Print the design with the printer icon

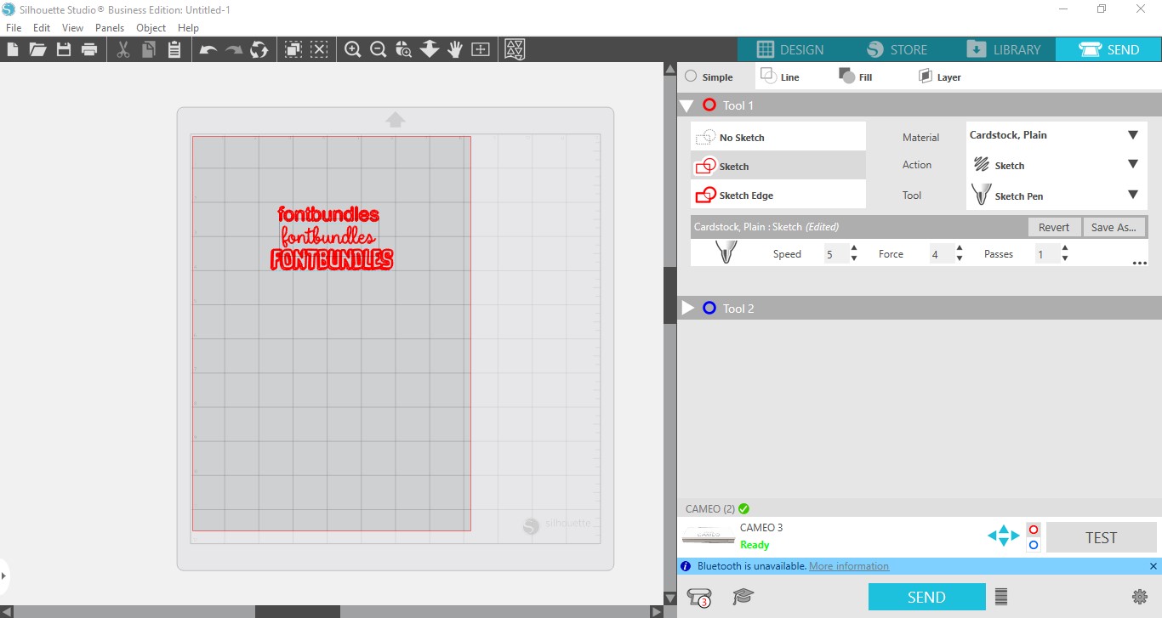pyautogui.click(x=89, y=49)
